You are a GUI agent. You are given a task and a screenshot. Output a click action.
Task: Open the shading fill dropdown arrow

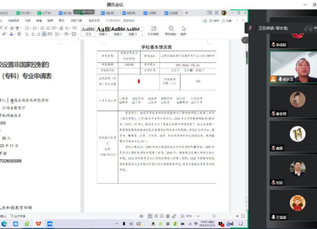[x=69, y=34]
